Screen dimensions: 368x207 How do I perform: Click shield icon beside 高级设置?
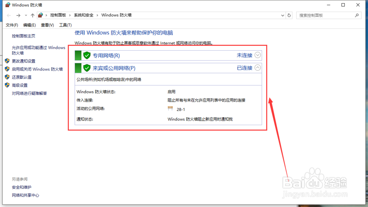click(7, 85)
